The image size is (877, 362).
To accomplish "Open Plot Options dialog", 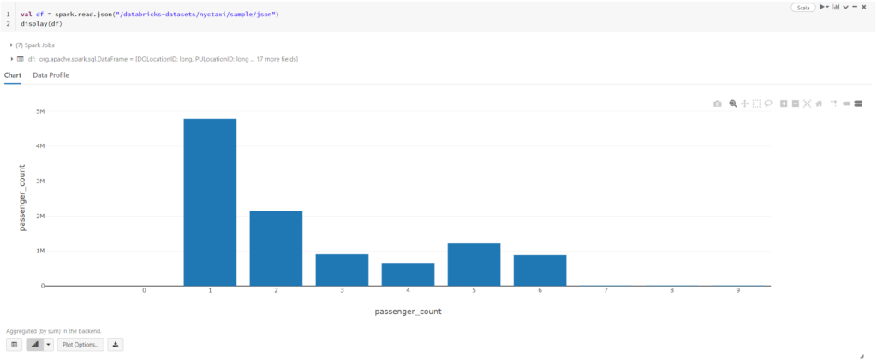I will pos(82,344).
